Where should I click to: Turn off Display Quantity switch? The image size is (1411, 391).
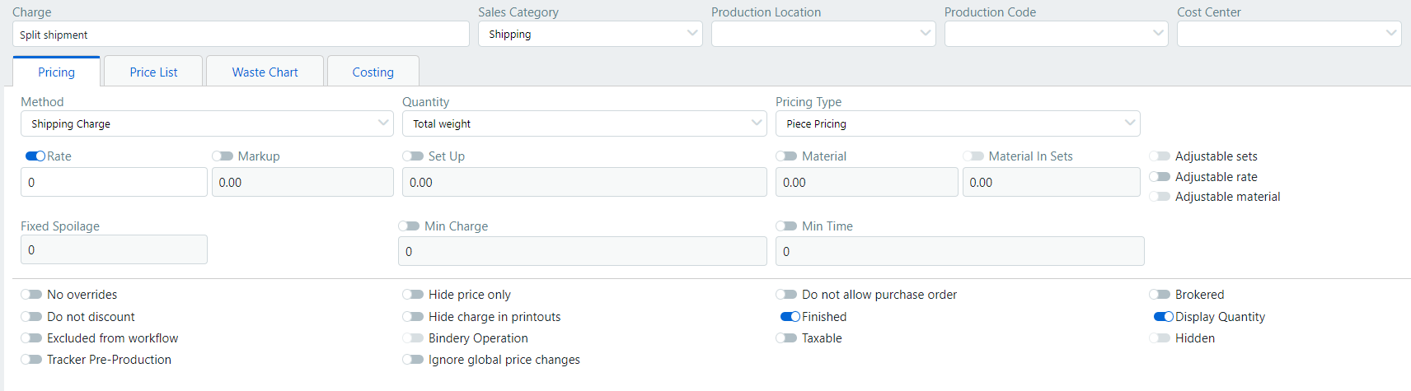pyautogui.click(x=1164, y=317)
